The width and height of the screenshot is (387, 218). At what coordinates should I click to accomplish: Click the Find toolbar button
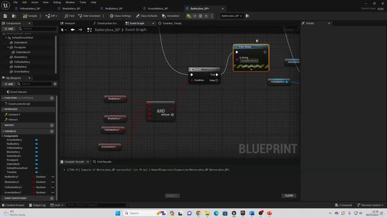pos(70,16)
